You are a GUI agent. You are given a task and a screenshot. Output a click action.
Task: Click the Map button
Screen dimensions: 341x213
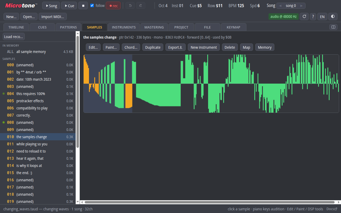tap(246, 47)
